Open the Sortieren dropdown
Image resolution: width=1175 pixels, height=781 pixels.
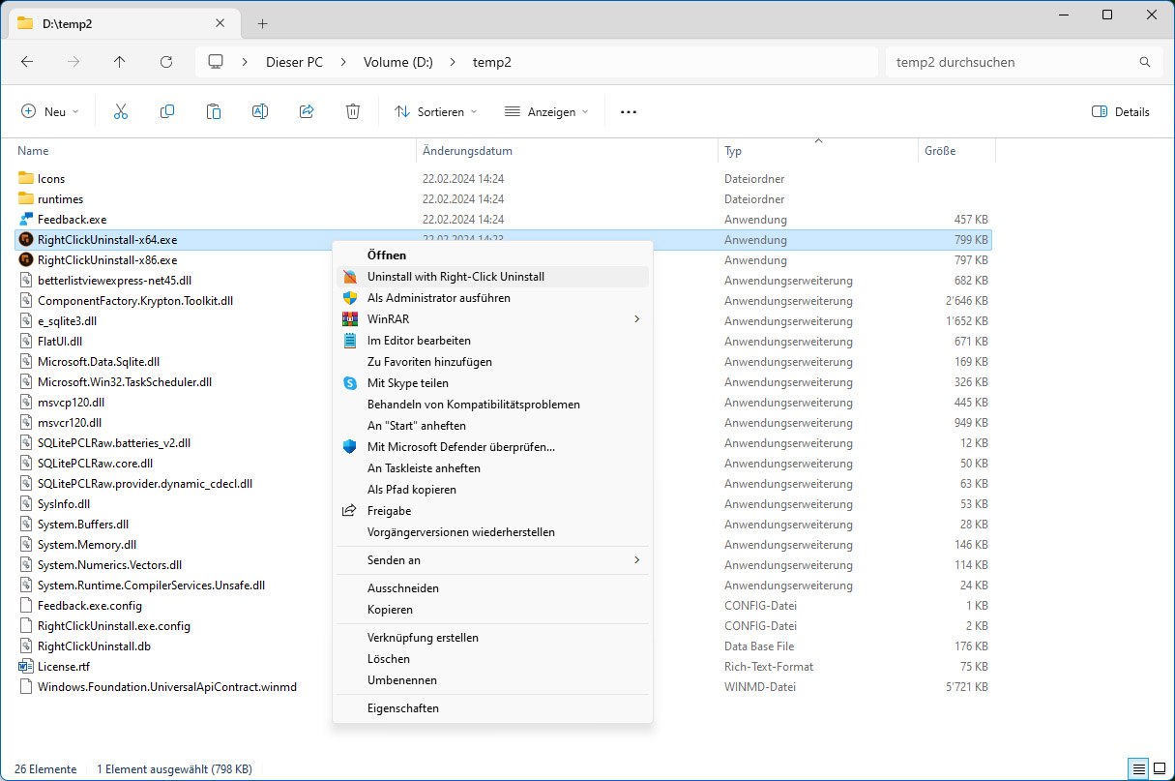[436, 111]
